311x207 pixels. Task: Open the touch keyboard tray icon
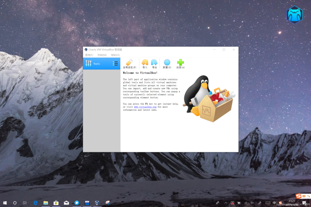[x=268, y=203]
